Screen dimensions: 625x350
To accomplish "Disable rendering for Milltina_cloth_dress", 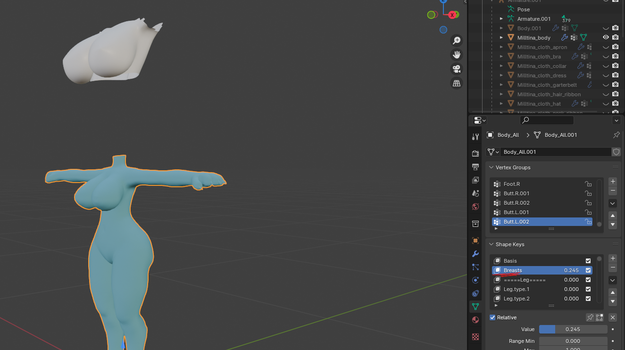I will tap(616, 75).
